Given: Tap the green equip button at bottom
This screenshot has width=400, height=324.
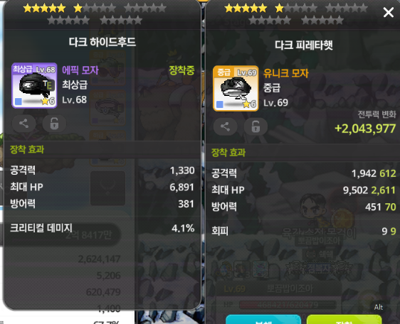Looking at the screenshot, I should (x=344, y=320).
